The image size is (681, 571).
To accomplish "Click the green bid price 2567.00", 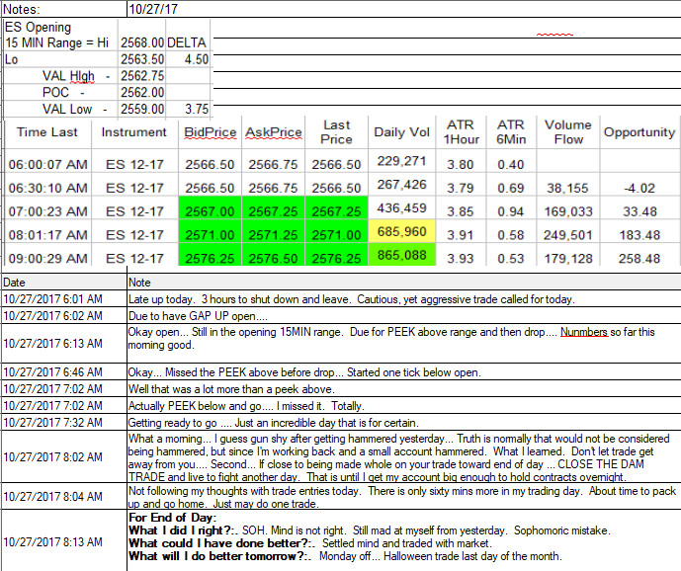I will point(211,211).
